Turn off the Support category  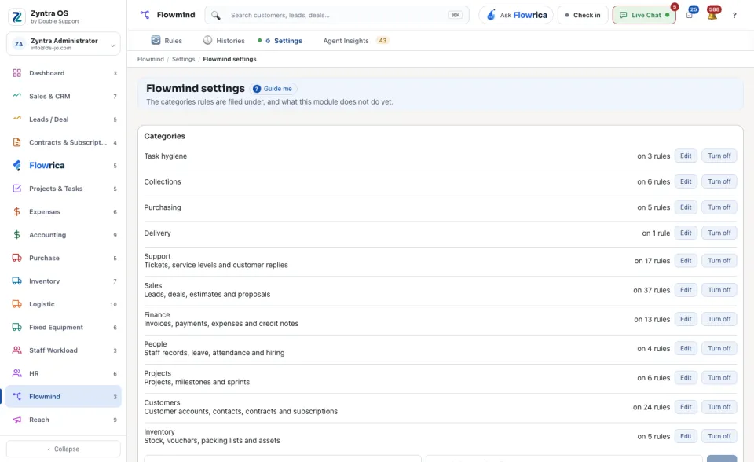(719, 260)
